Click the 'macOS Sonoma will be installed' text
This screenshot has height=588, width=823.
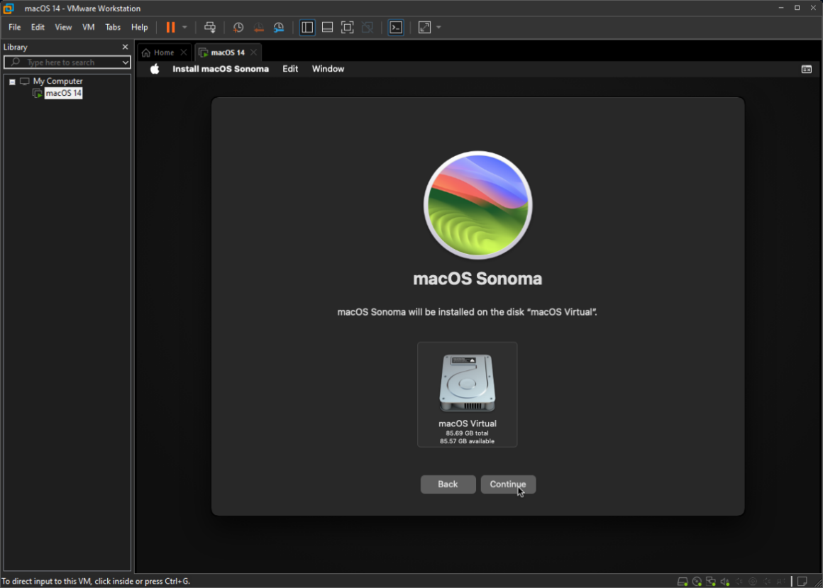coord(467,312)
